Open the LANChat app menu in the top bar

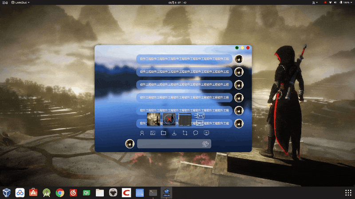(x=20, y=3)
